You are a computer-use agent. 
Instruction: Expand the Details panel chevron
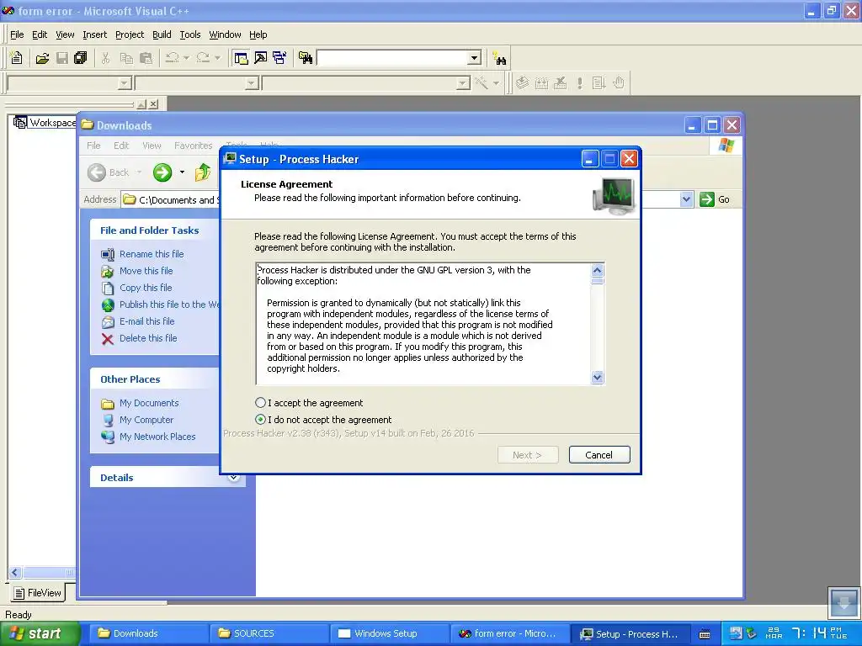(x=234, y=477)
